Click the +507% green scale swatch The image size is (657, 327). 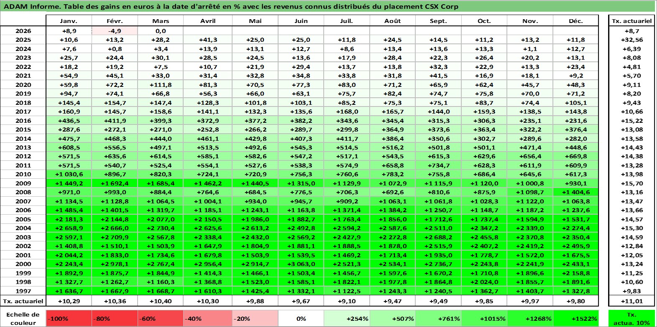(393, 318)
